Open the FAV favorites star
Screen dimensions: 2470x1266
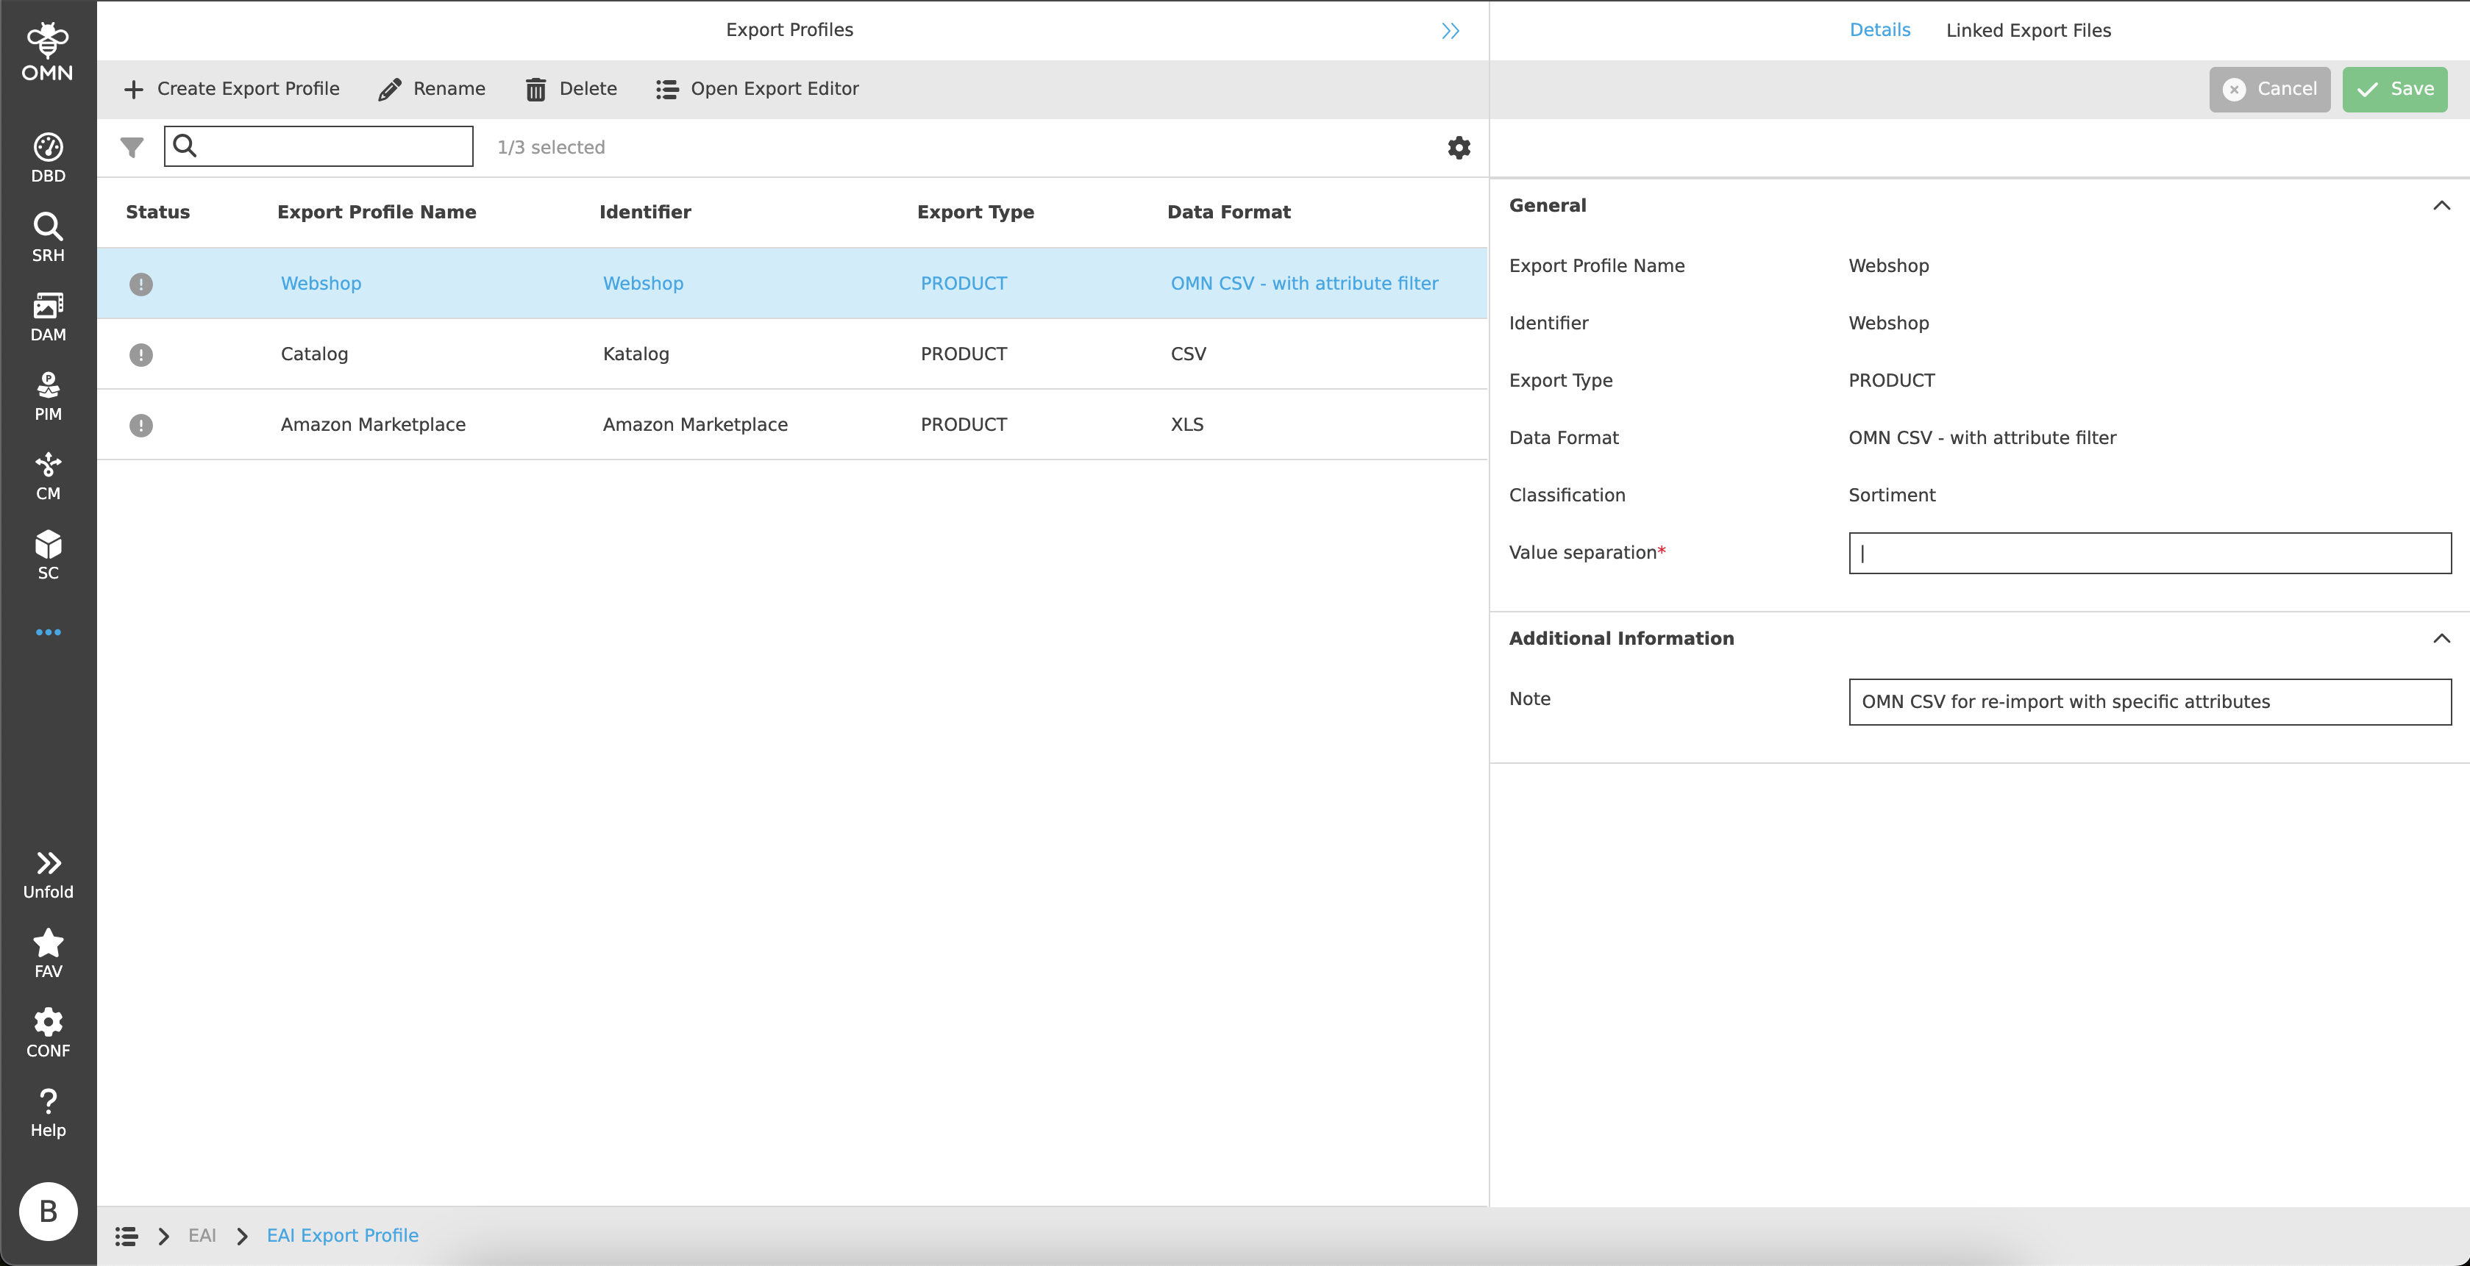coord(48,953)
